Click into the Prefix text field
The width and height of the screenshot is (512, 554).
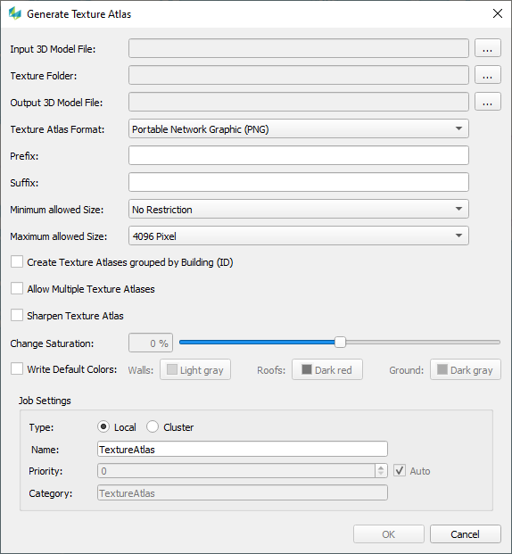[299, 155]
